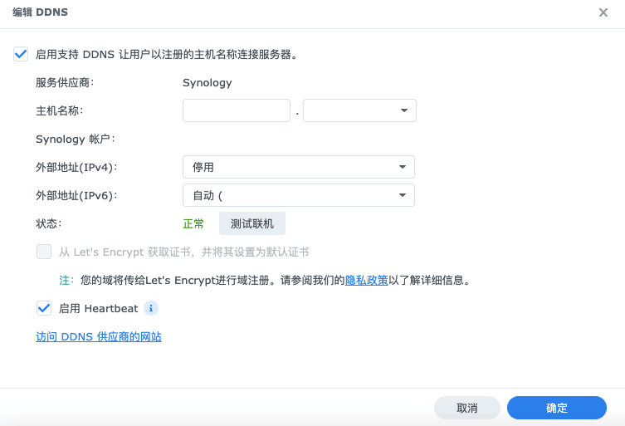Click the Synology service provider value
The height and width of the screenshot is (426, 625).
208,82
